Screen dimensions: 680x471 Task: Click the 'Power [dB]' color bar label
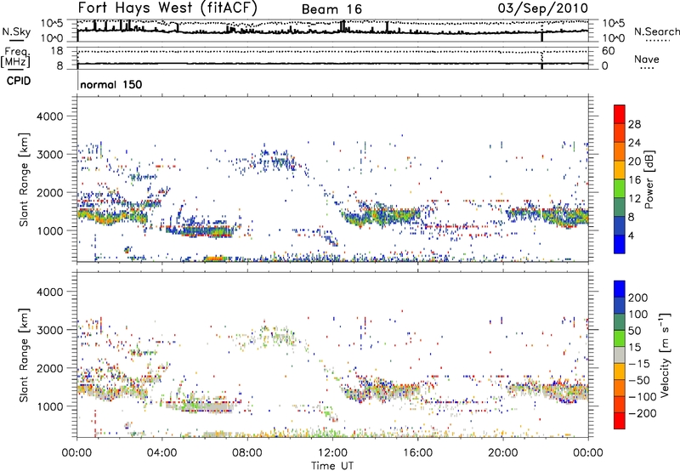[x=649, y=179]
